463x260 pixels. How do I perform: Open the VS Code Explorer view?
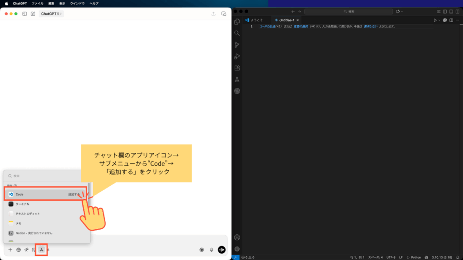[x=237, y=21]
